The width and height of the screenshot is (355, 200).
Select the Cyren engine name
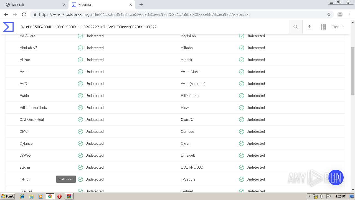(186, 143)
